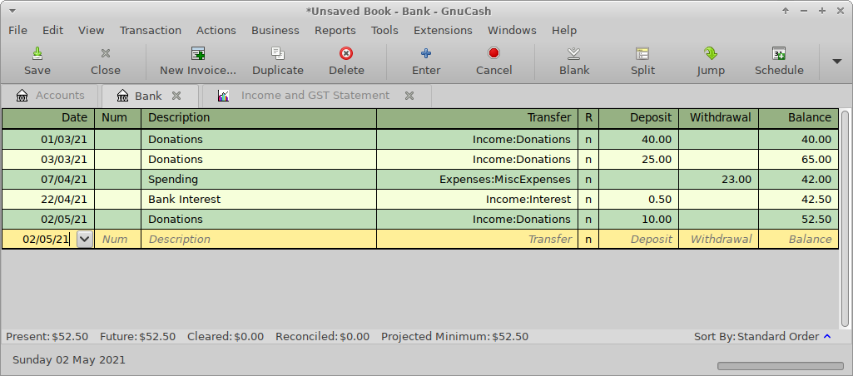Click the Num field in new row
The image size is (853, 376).
[117, 239]
